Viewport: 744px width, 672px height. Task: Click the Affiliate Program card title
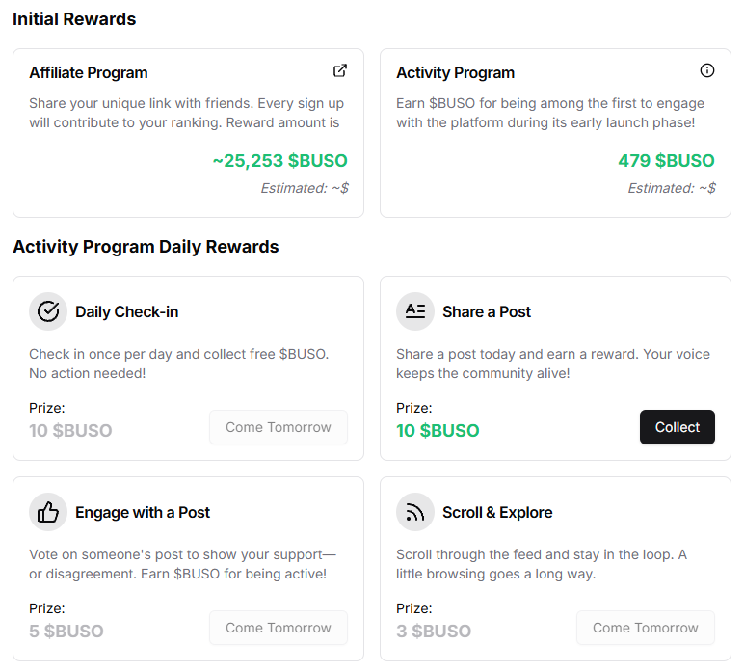(89, 72)
